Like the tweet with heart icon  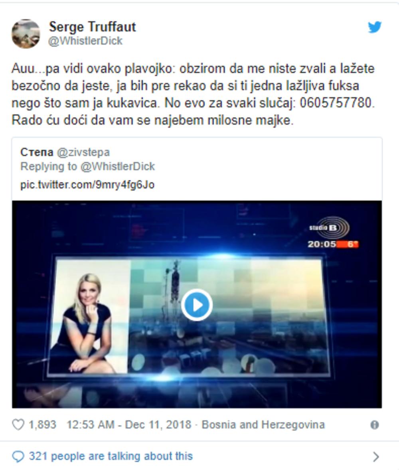[18, 425]
